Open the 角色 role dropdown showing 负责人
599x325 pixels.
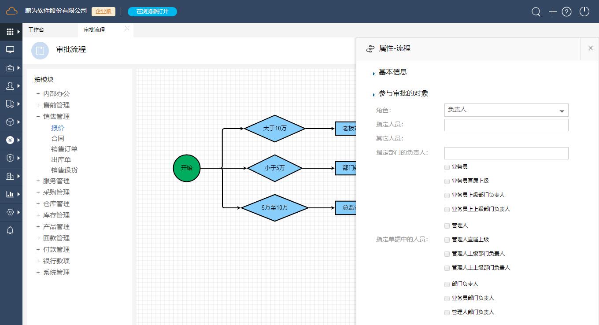point(506,110)
